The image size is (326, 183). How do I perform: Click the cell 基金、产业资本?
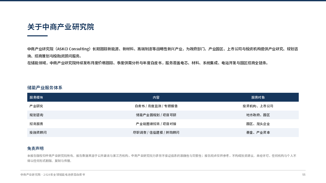tap(258, 132)
